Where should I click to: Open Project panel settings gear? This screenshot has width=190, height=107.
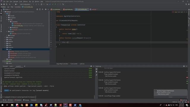click(46, 9)
